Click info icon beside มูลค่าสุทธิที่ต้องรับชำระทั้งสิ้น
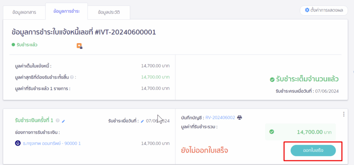Screen dimensions: 354x165 click(x=72, y=77)
